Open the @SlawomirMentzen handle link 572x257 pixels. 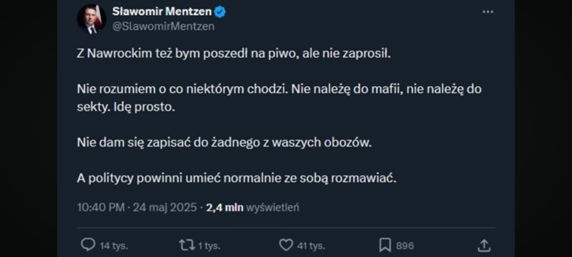[163, 26]
